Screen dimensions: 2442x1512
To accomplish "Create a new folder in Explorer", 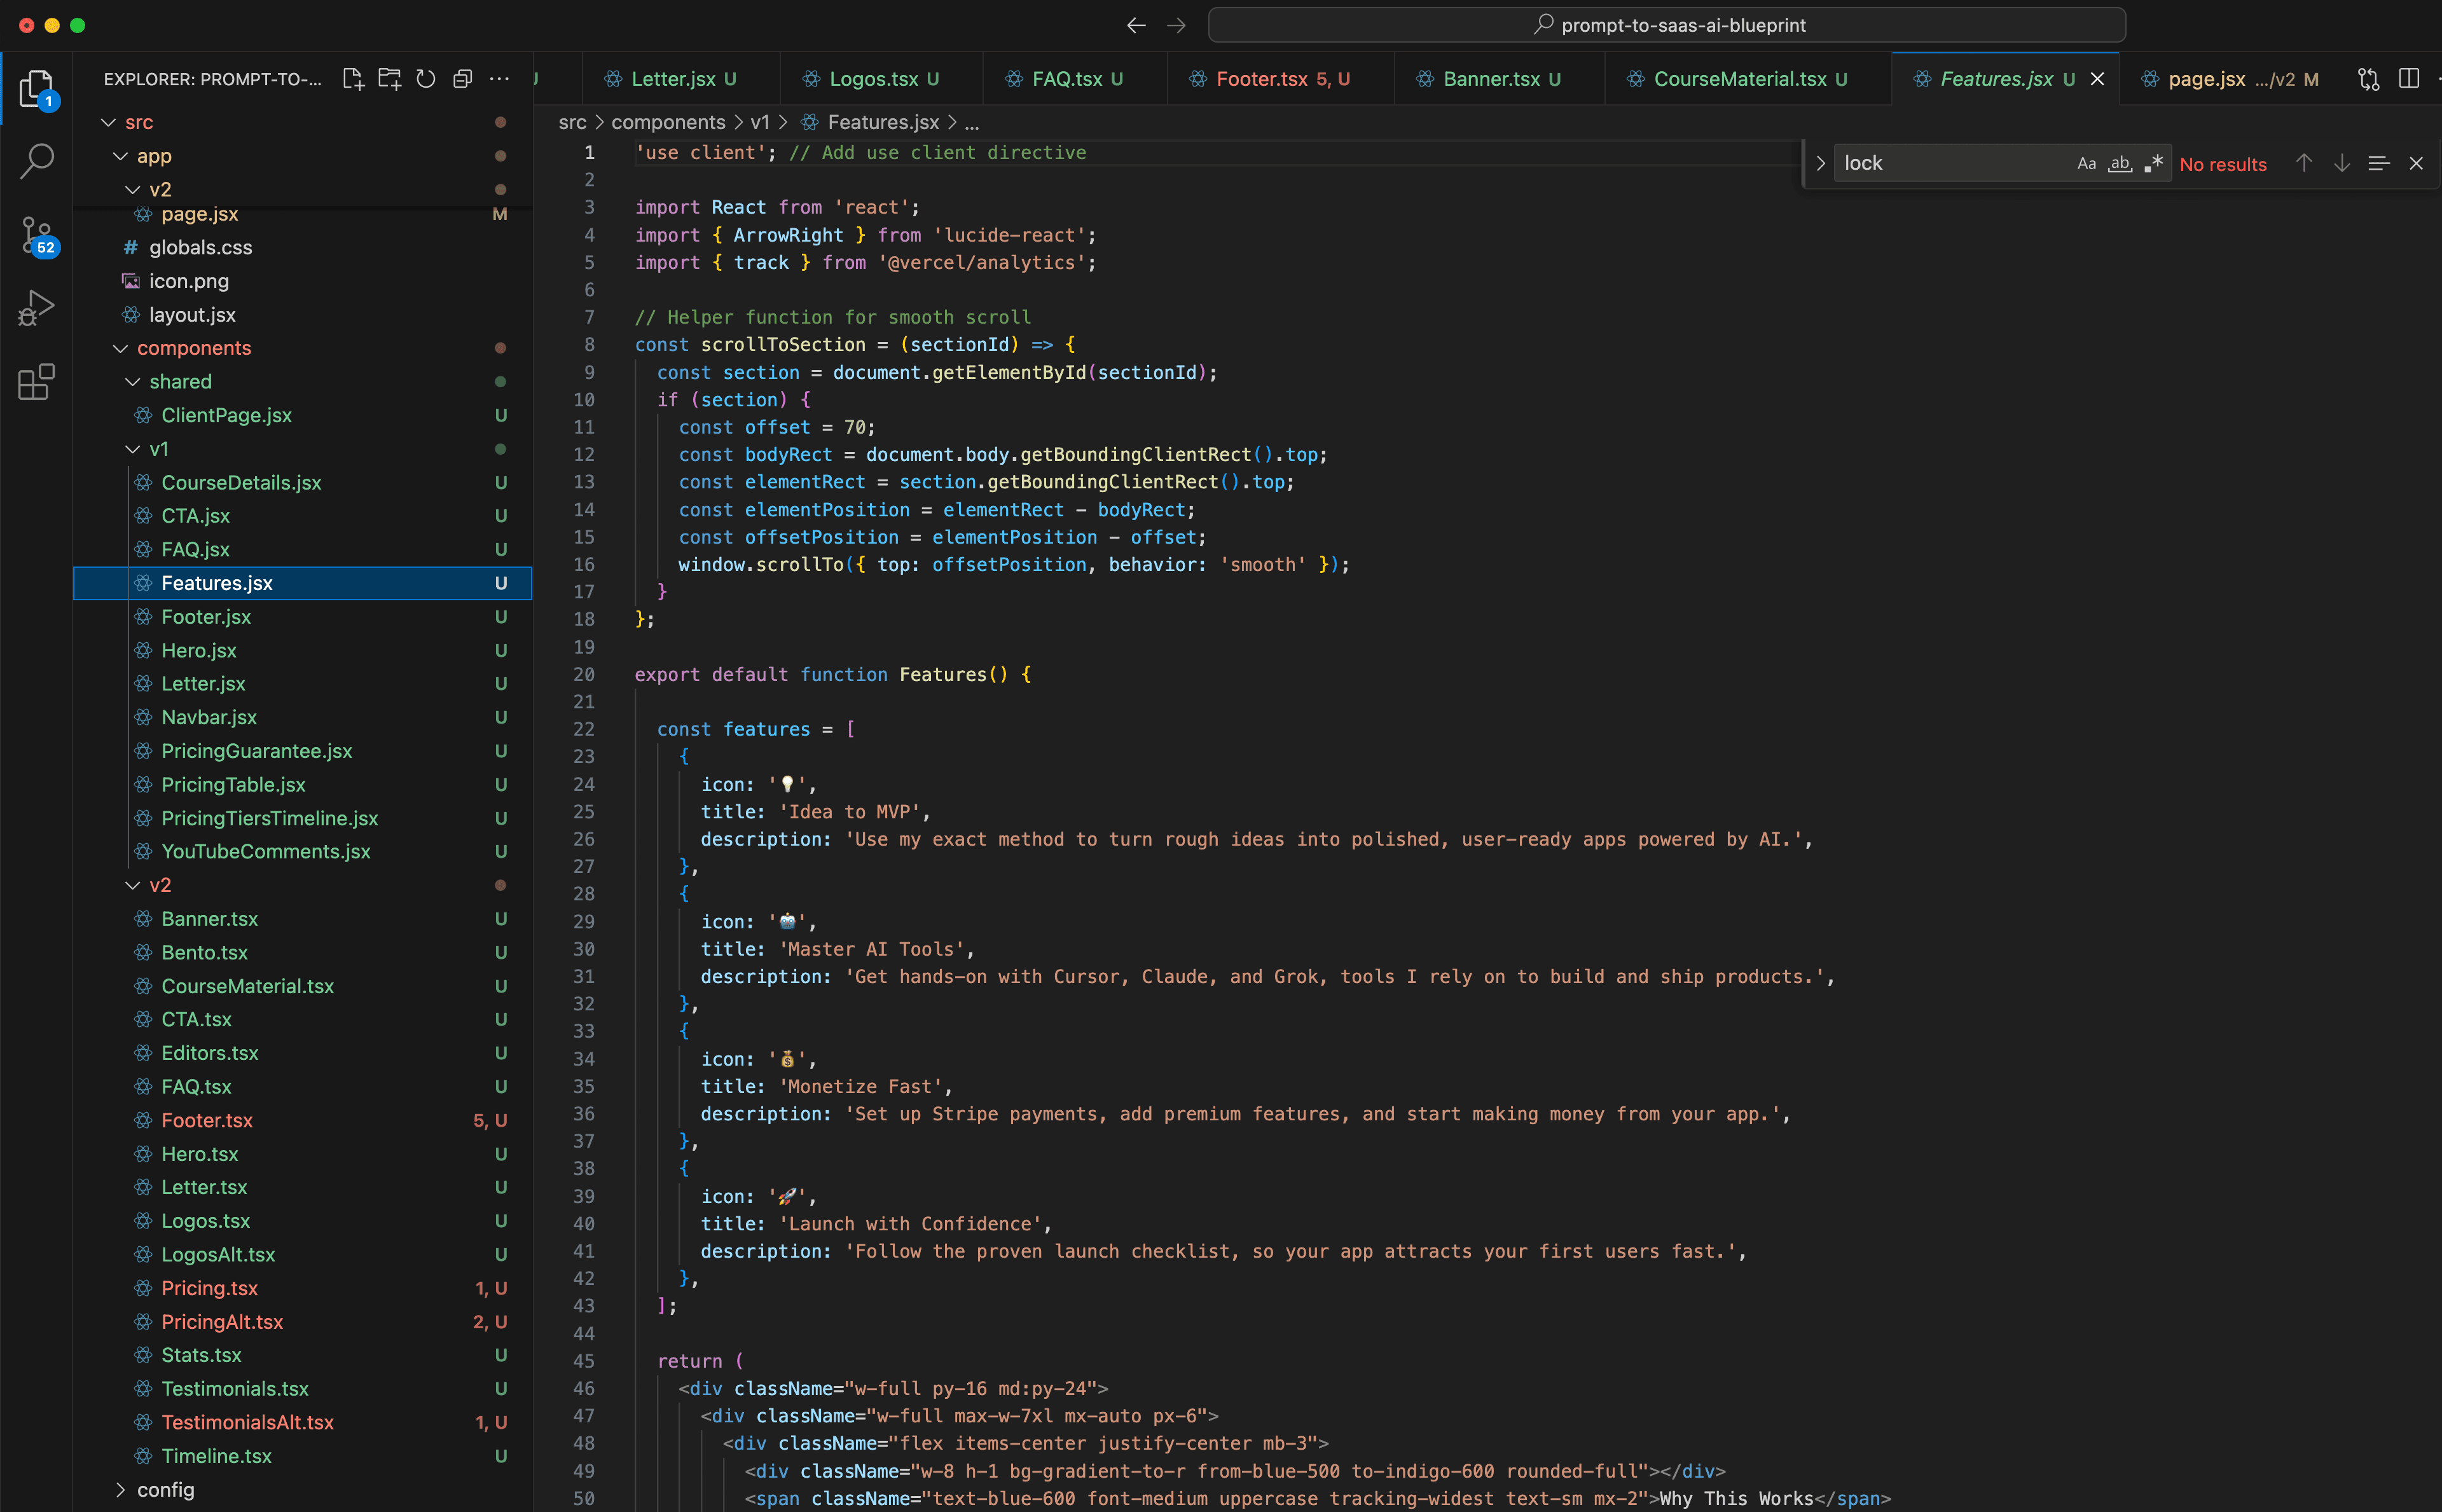I will (x=389, y=79).
